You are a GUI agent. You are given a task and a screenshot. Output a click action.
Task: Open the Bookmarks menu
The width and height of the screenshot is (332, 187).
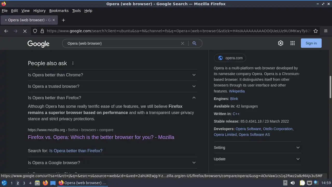59,11
